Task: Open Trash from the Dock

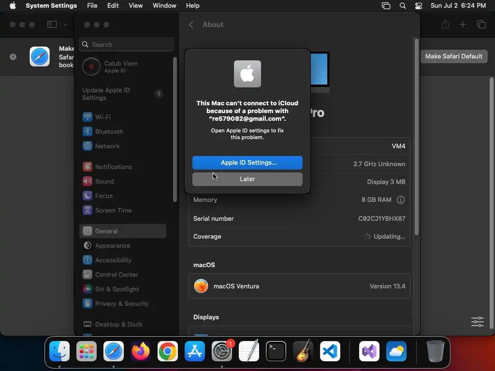Action: (x=436, y=351)
